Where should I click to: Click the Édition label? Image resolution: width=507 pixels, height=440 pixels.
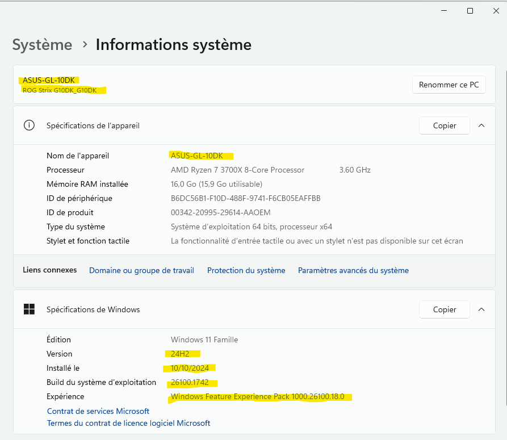pos(58,340)
